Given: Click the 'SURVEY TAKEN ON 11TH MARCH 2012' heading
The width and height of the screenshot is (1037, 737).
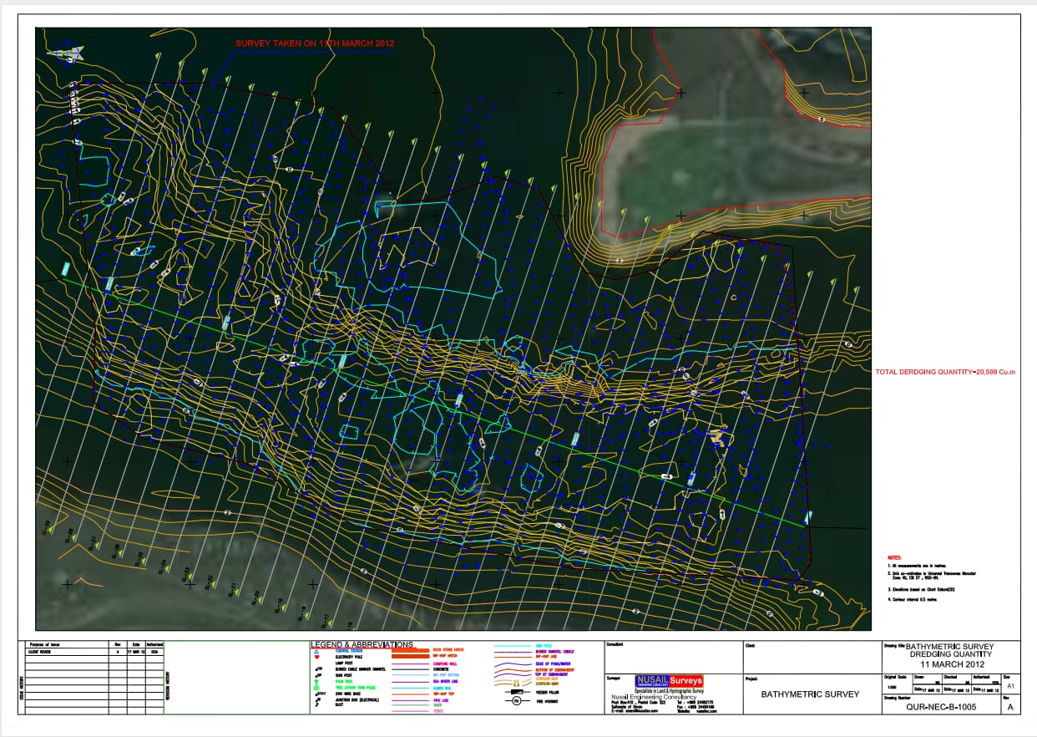Looking at the screenshot, I should point(314,43).
